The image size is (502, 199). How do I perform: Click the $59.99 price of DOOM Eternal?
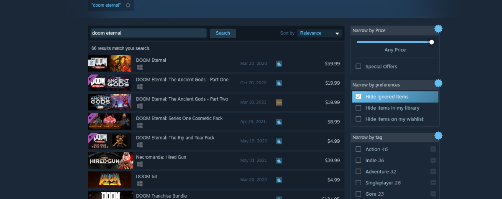tap(332, 63)
